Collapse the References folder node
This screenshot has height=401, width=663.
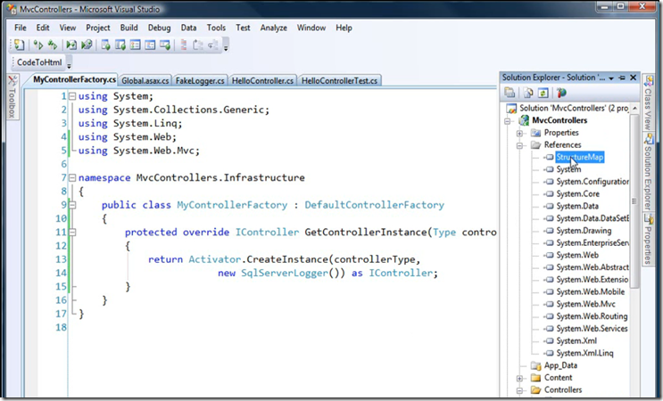pyautogui.click(x=519, y=145)
